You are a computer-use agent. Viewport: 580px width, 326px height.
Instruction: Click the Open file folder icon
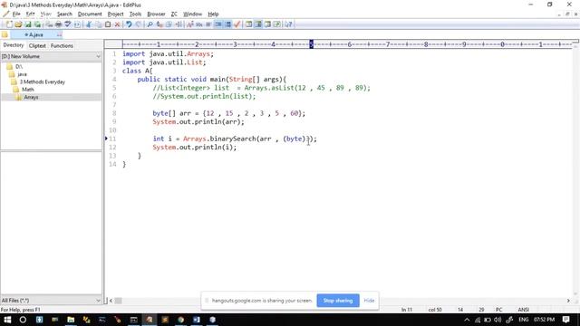coord(18,24)
